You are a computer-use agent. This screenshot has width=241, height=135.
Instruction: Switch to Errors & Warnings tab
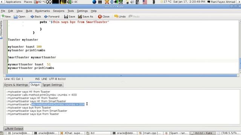[x=16, y=85]
